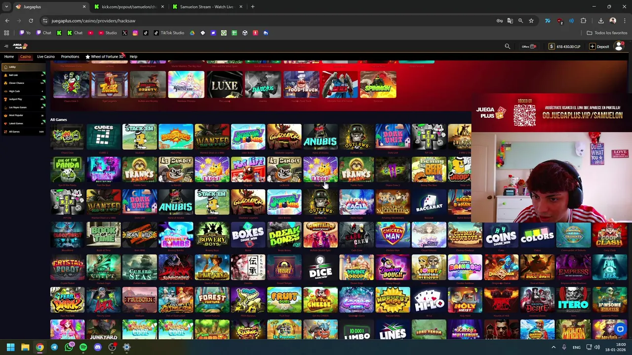
Task: Select Clover Chance category in sidebar
Action: pos(23,83)
